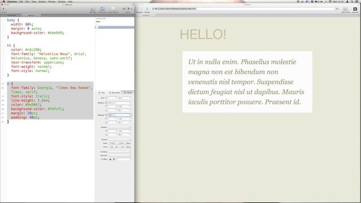This screenshot has width=361, height=203.
Task: Click the third Espresso toolbar icon right of Show Preview
Action: tap(113, 9)
